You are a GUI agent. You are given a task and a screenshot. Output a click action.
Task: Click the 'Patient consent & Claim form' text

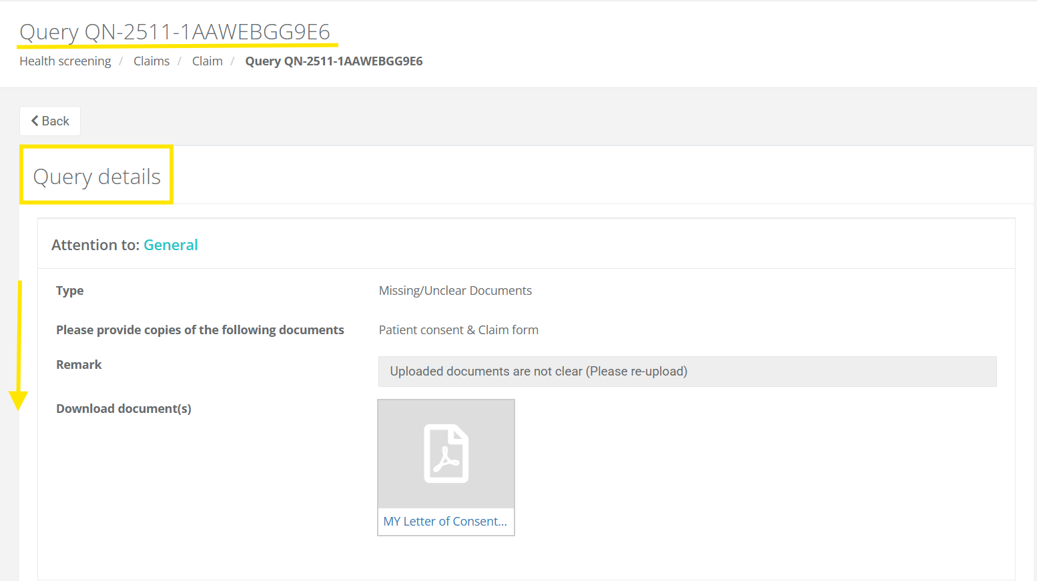458,330
